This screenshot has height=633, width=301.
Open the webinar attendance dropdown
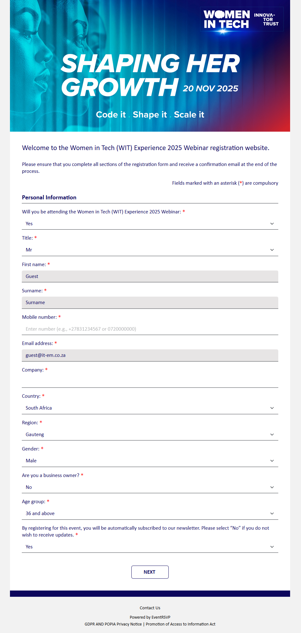tap(150, 224)
